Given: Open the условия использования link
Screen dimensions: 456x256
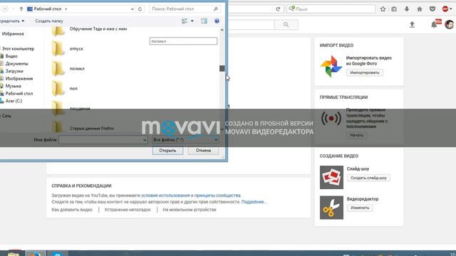Looking at the screenshot, I should coord(165,196).
